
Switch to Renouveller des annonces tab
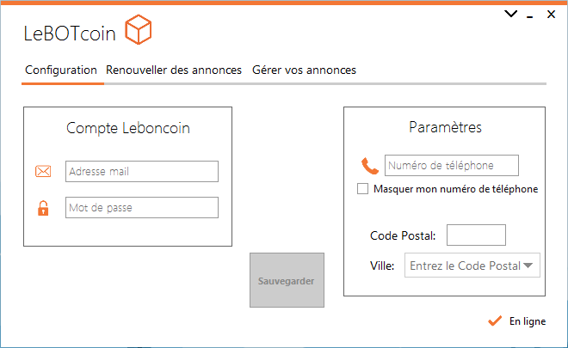tap(174, 70)
